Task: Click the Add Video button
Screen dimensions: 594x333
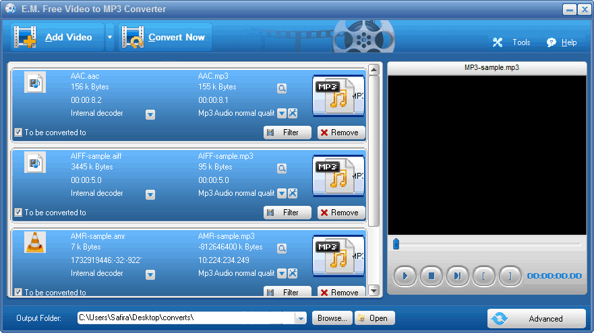Action: tap(57, 37)
